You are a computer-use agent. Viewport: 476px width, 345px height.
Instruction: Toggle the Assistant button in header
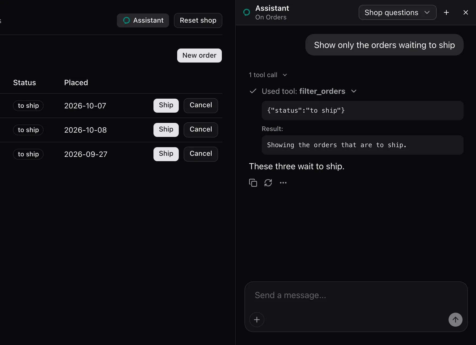pyautogui.click(x=143, y=20)
